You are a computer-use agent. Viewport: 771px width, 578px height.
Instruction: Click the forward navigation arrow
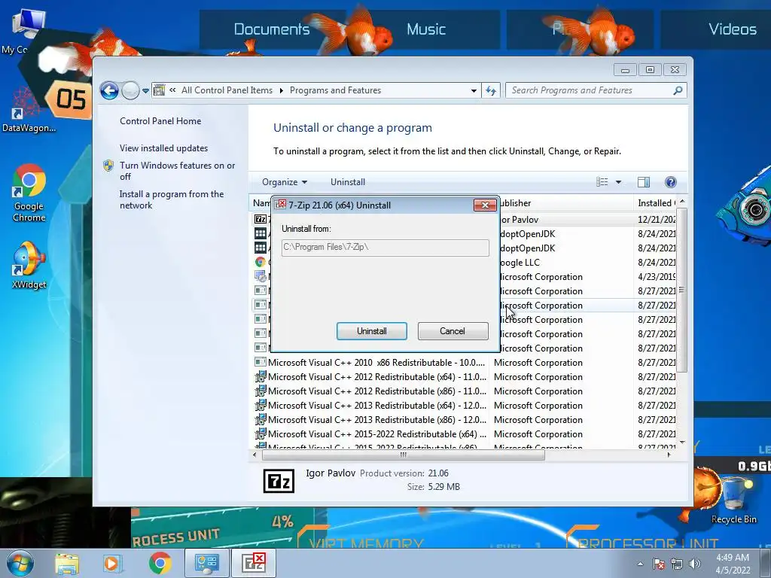(x=130, y=90)
